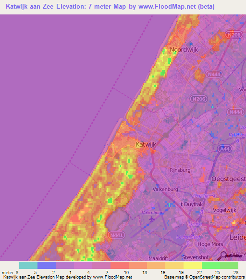Image resolution: width=246 pixels, height=280 pixels.
Task: Click the Stevenshof label
Action: 195,257
